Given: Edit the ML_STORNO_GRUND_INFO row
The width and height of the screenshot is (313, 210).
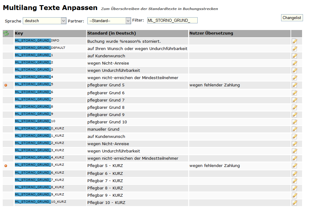Looking at the screenshot, I should 294,41.
